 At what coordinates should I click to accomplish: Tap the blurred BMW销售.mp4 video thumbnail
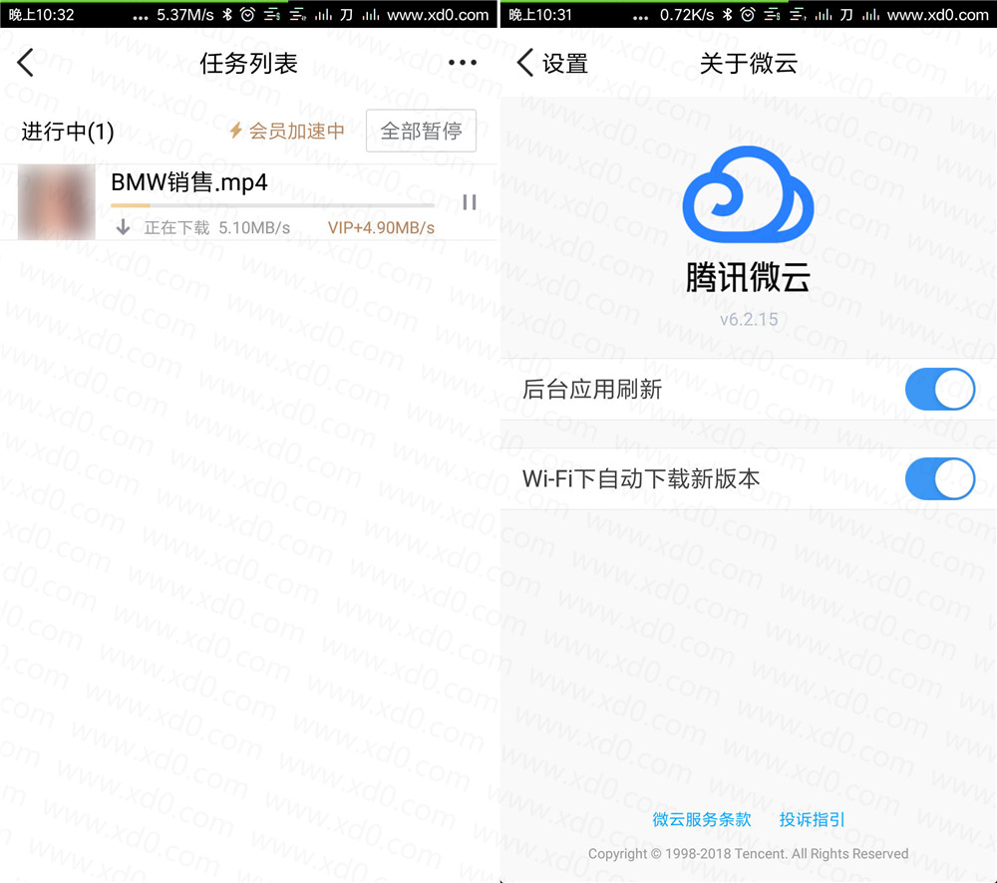coord(57,202)
